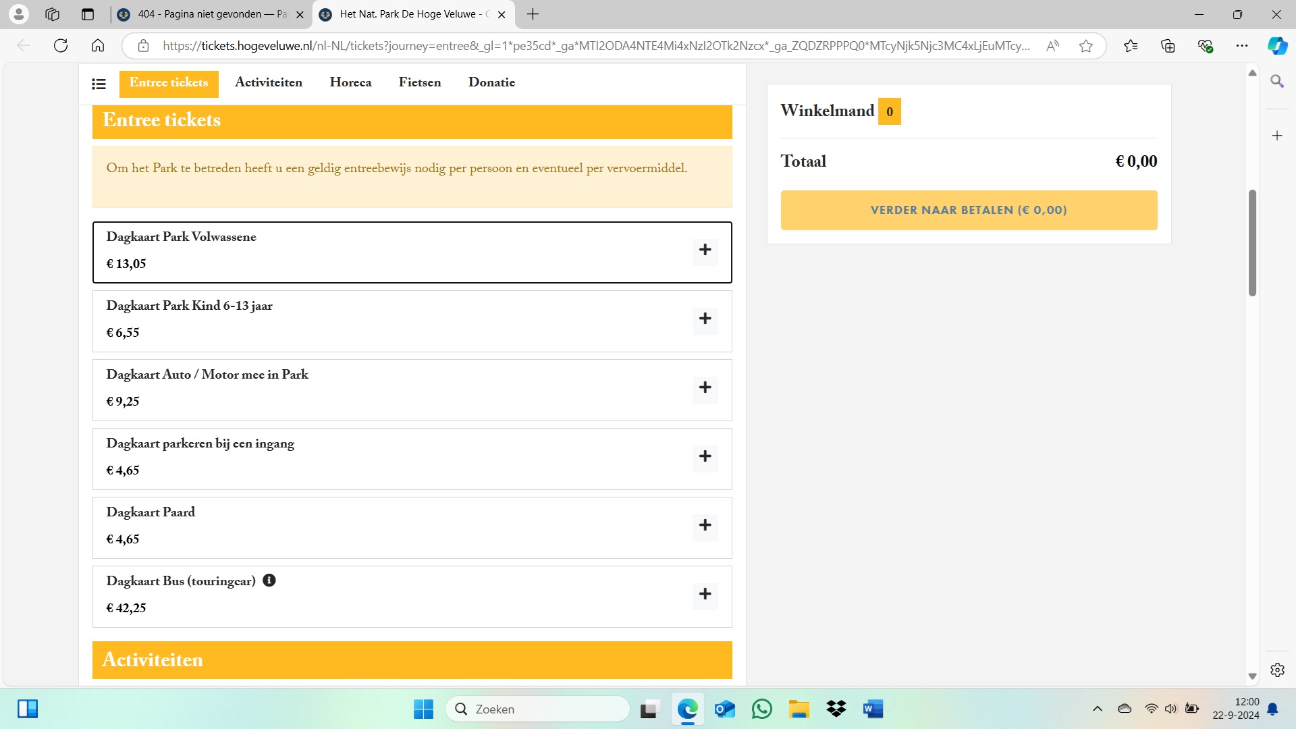Viewport: 1296px width, 729px height.
Task: Click Verder naar betalen button
Action: [969, 210]
